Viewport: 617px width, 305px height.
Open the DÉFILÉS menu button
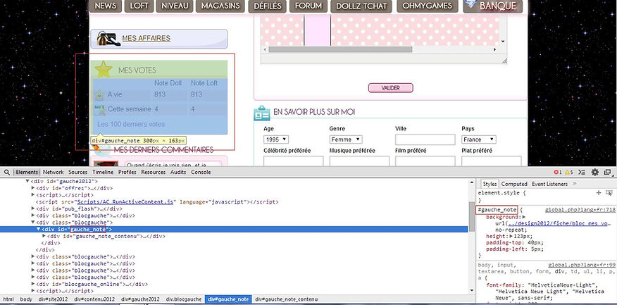268,6
